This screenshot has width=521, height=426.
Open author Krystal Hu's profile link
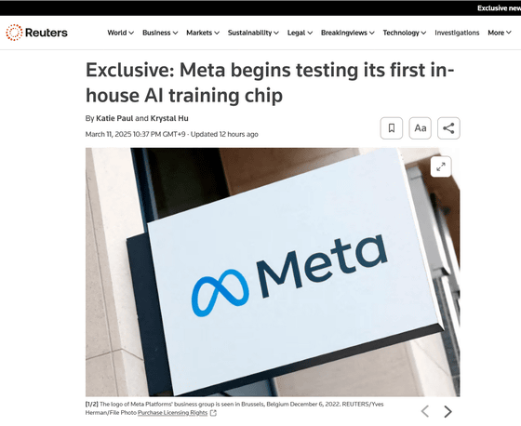tap(169, 118)
